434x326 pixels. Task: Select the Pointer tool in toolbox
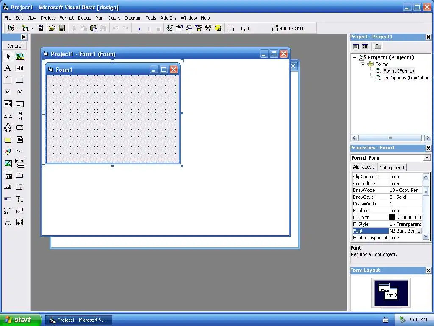click(8, 56)
